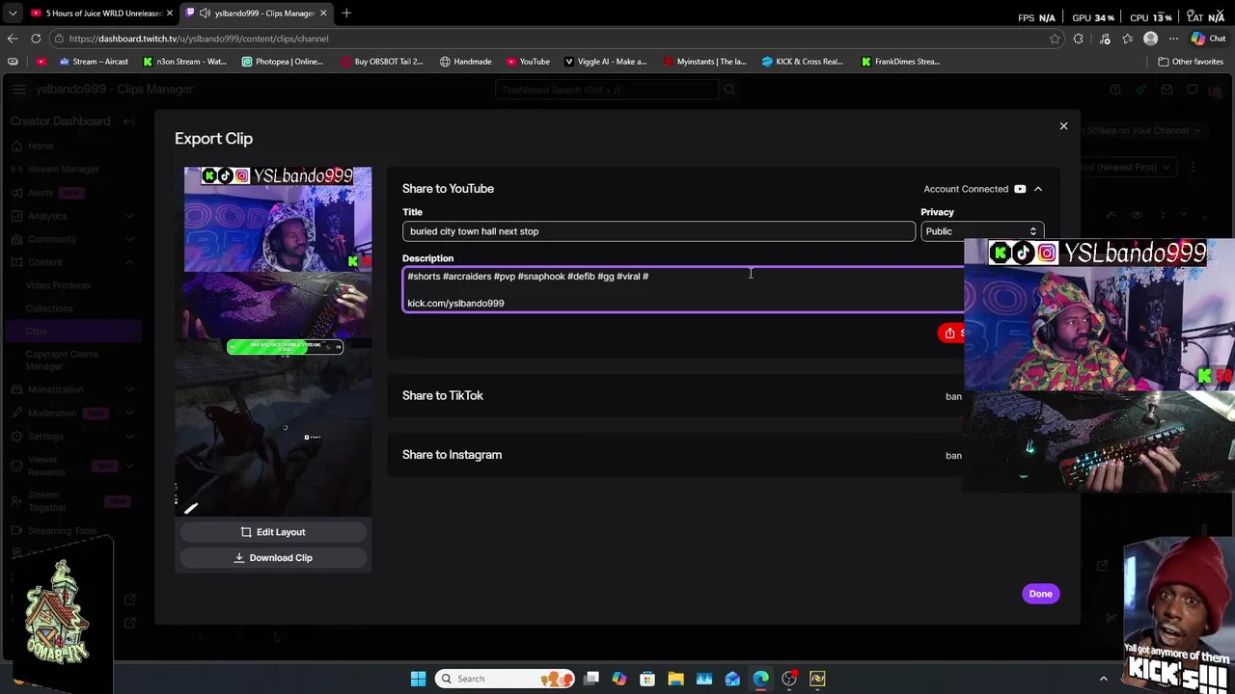Click the Title field "buried city town hall next stop"

658,231
